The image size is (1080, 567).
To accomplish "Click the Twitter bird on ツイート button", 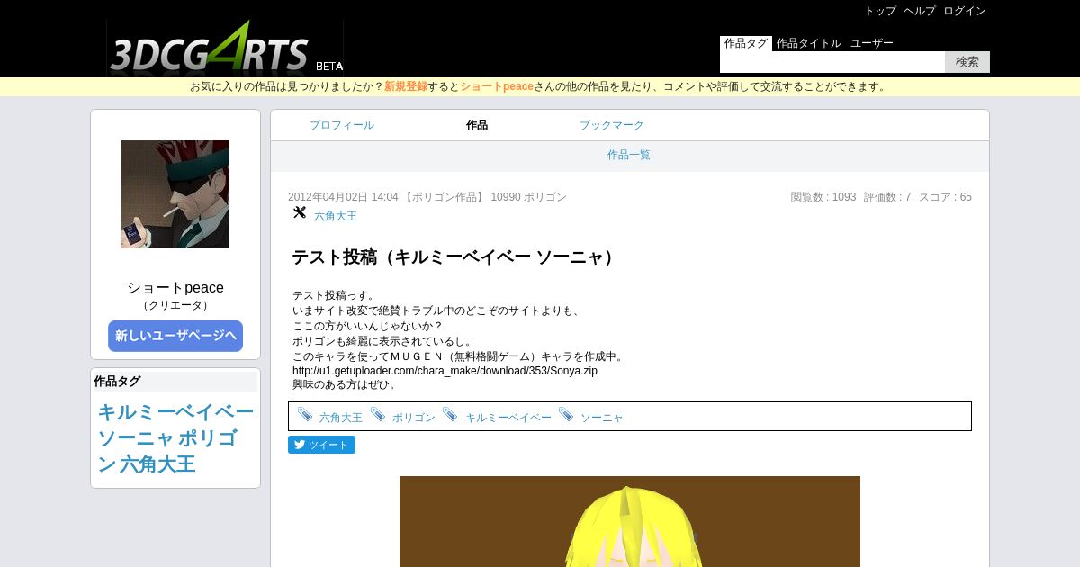I will click(x=300, y=445).
